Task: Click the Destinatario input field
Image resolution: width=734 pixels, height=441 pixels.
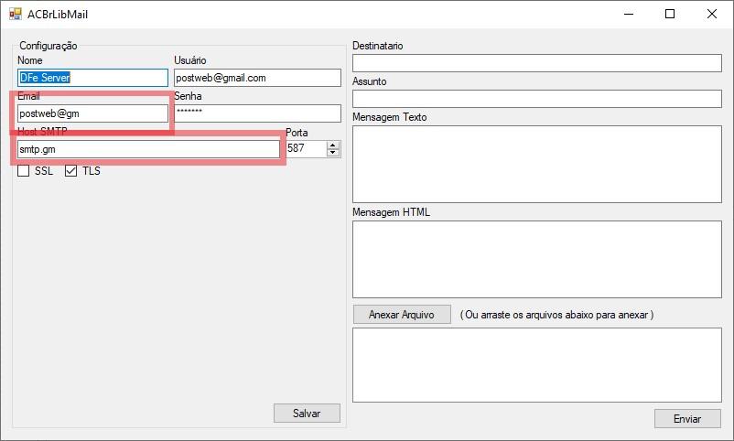Action: tap(537, 63)
